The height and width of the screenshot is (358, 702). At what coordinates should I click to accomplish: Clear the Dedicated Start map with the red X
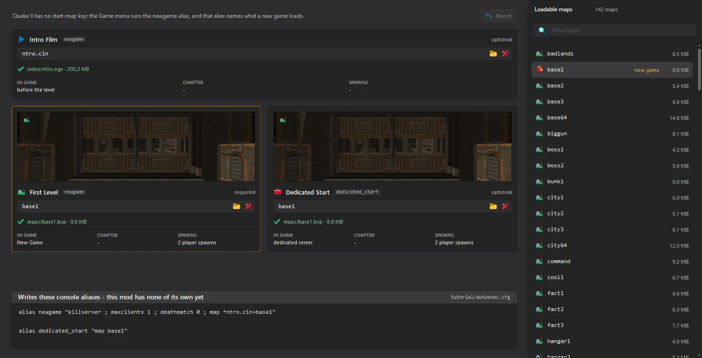point(505,206)
